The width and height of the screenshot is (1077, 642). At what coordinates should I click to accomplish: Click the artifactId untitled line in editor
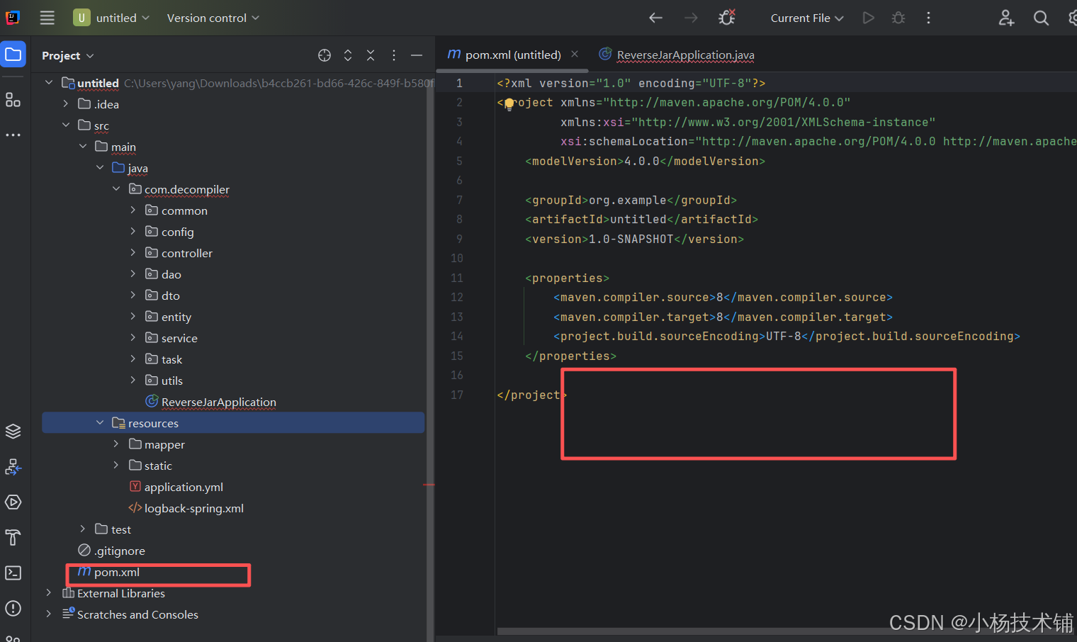tap(642, 220)
